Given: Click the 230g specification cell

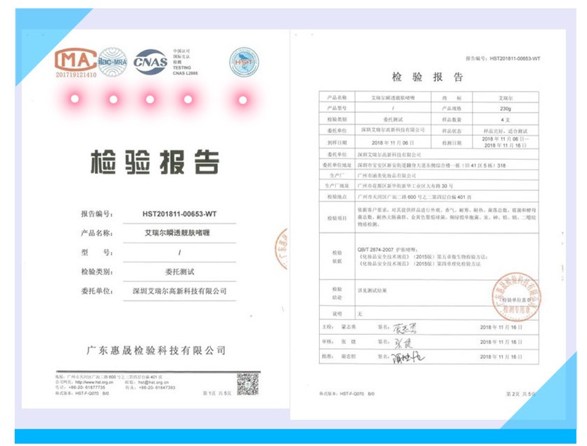Looking at the screenshot, I should pos(505,108).
